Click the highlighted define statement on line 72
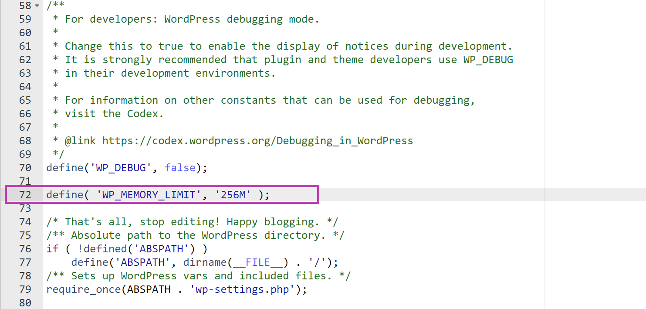Viewport: 646px width, 309px height. pos(157,194)
